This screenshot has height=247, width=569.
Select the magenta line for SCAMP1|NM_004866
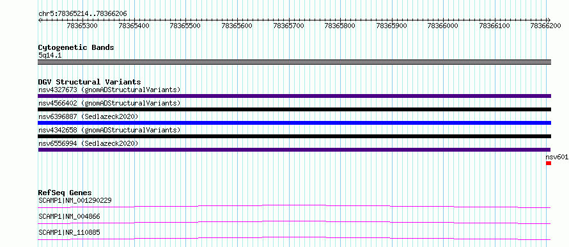coord(294,222)
